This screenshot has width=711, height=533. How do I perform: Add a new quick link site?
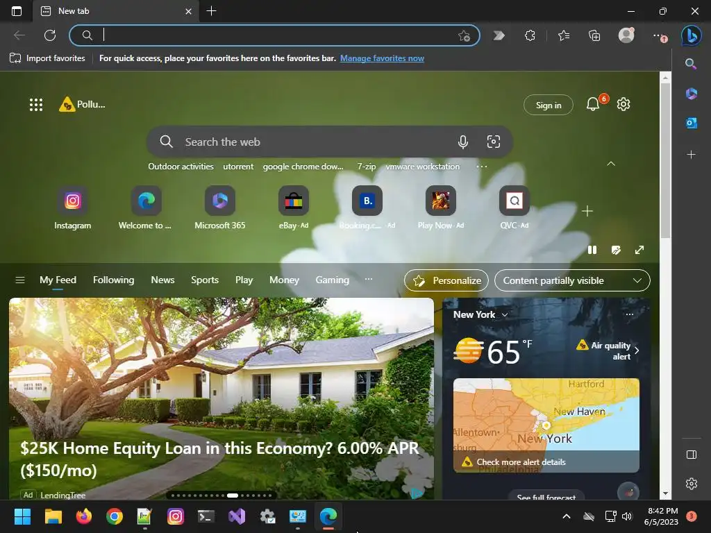[587, 211]
